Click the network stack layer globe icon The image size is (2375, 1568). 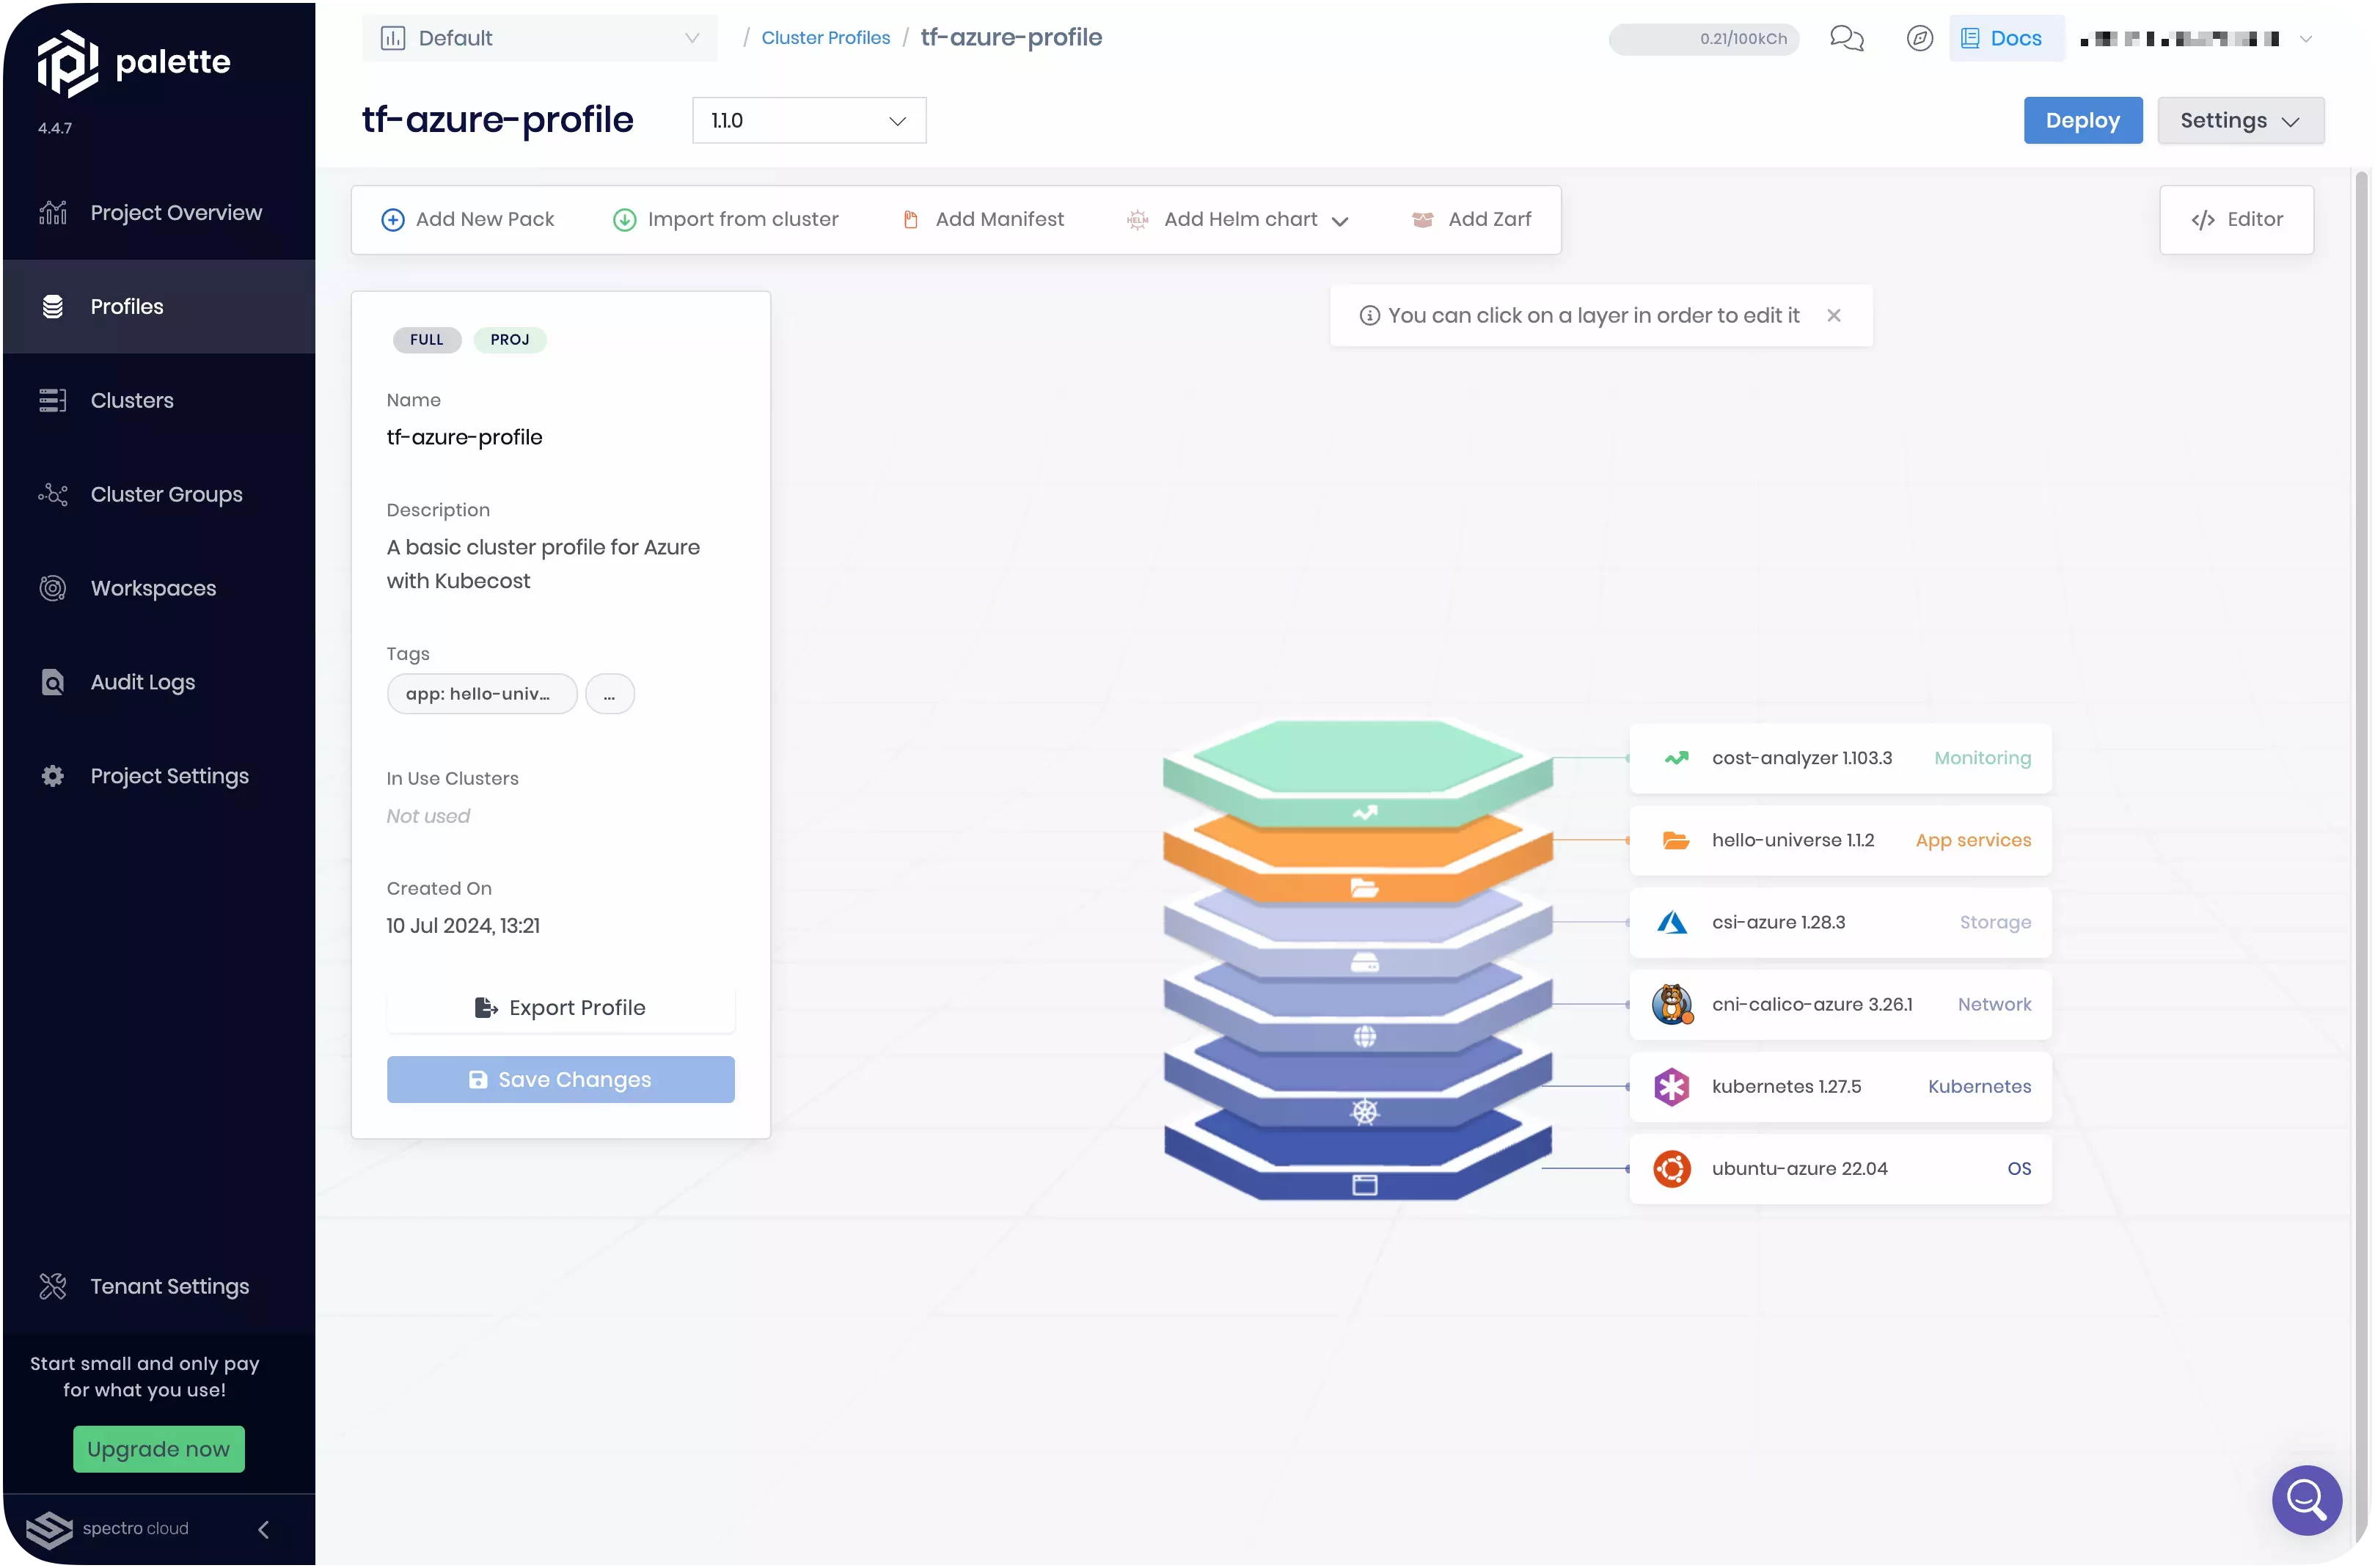1364,1037
